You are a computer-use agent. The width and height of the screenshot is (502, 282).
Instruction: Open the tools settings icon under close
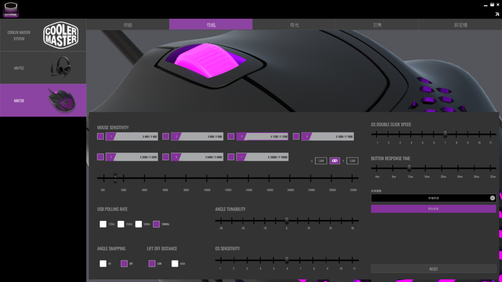[x=497, y=14]
